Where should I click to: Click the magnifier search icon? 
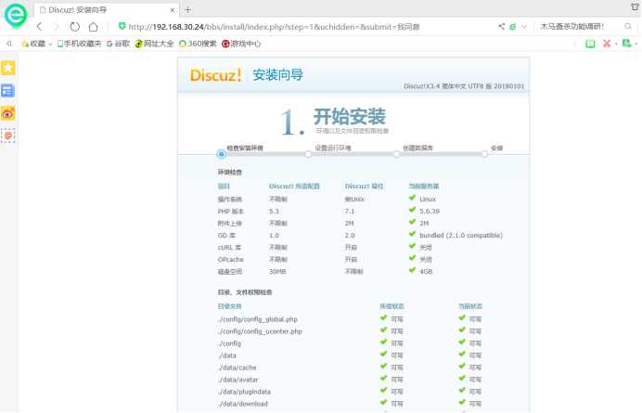coord(628,26)
